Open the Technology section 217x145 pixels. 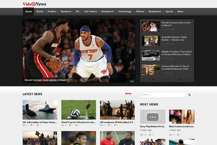[124, 12]
